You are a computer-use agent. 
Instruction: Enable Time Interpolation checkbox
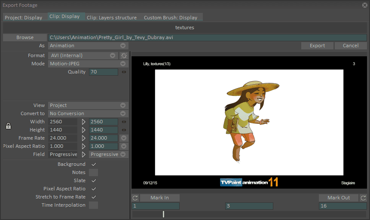(x=93, y=205)
